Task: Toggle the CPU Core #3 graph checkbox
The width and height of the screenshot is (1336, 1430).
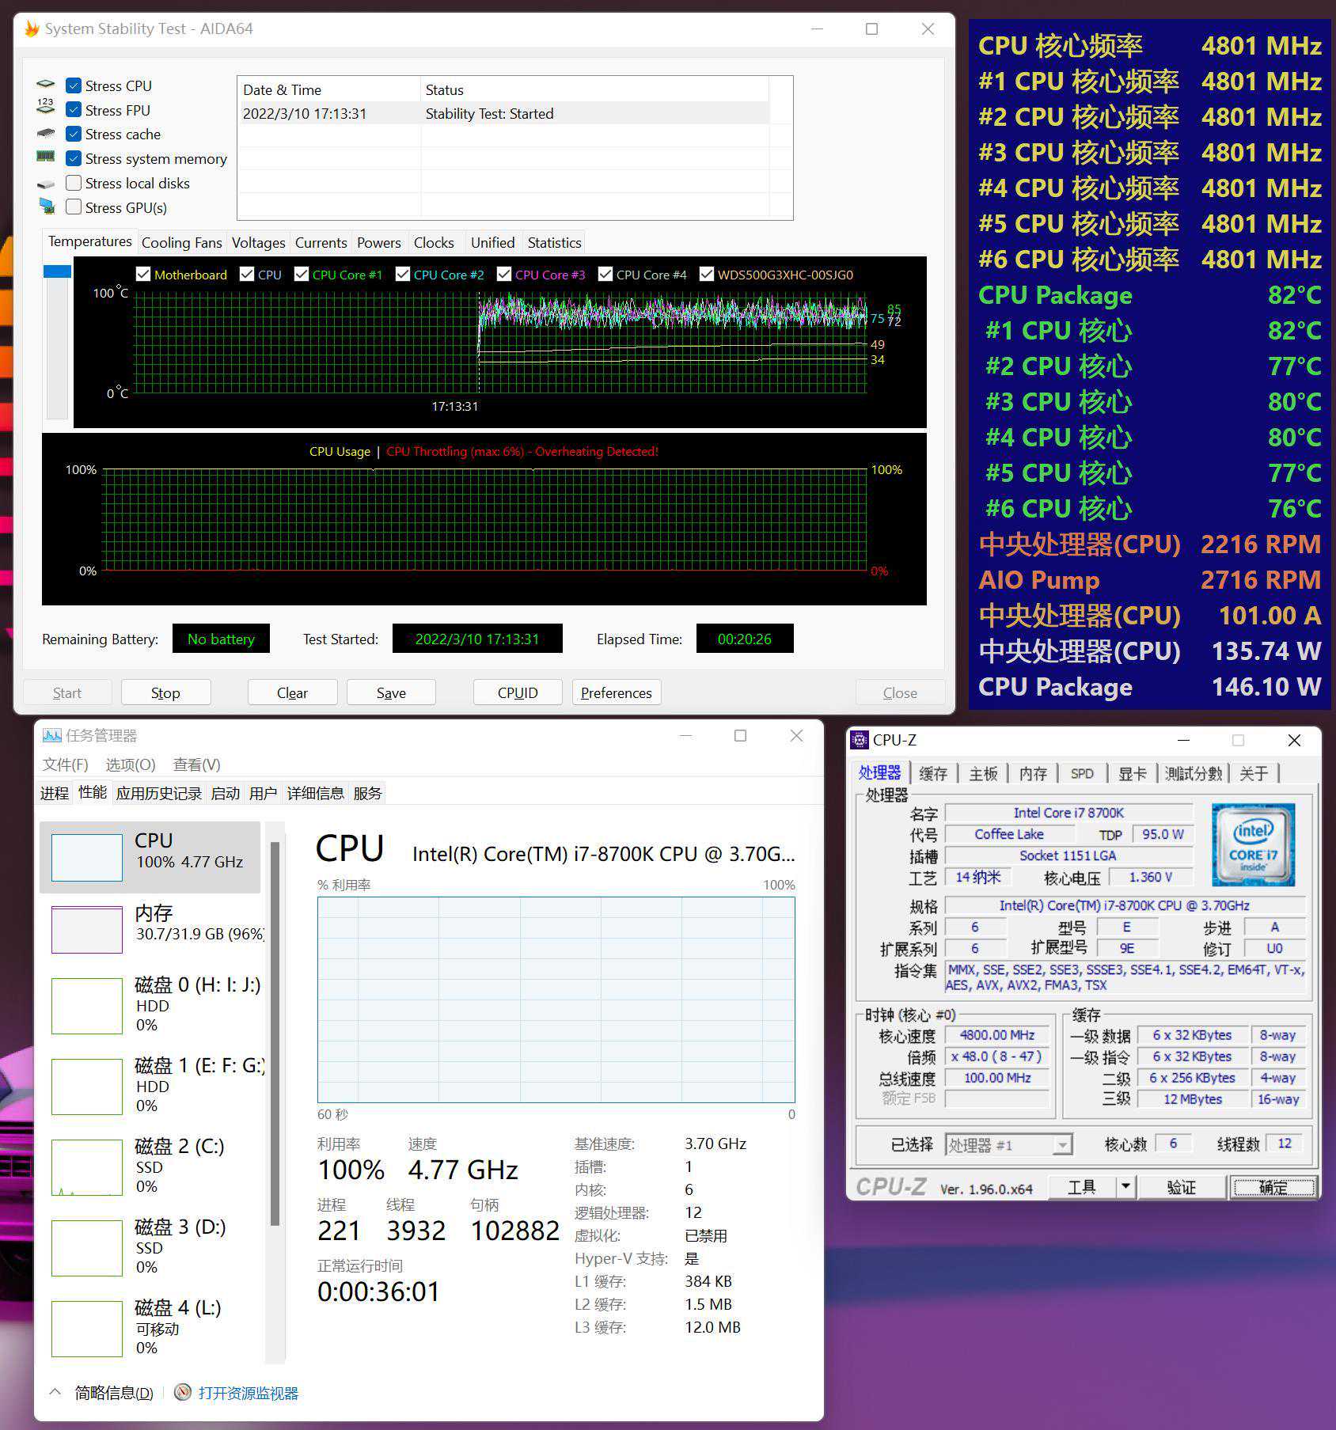Action: click(504, 275)
